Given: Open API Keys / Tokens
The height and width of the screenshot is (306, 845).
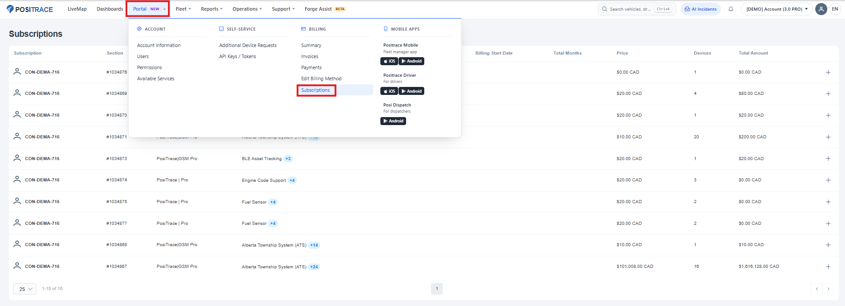Looking at the screenshot, I should pyautogui.click(x=238, y=56).
